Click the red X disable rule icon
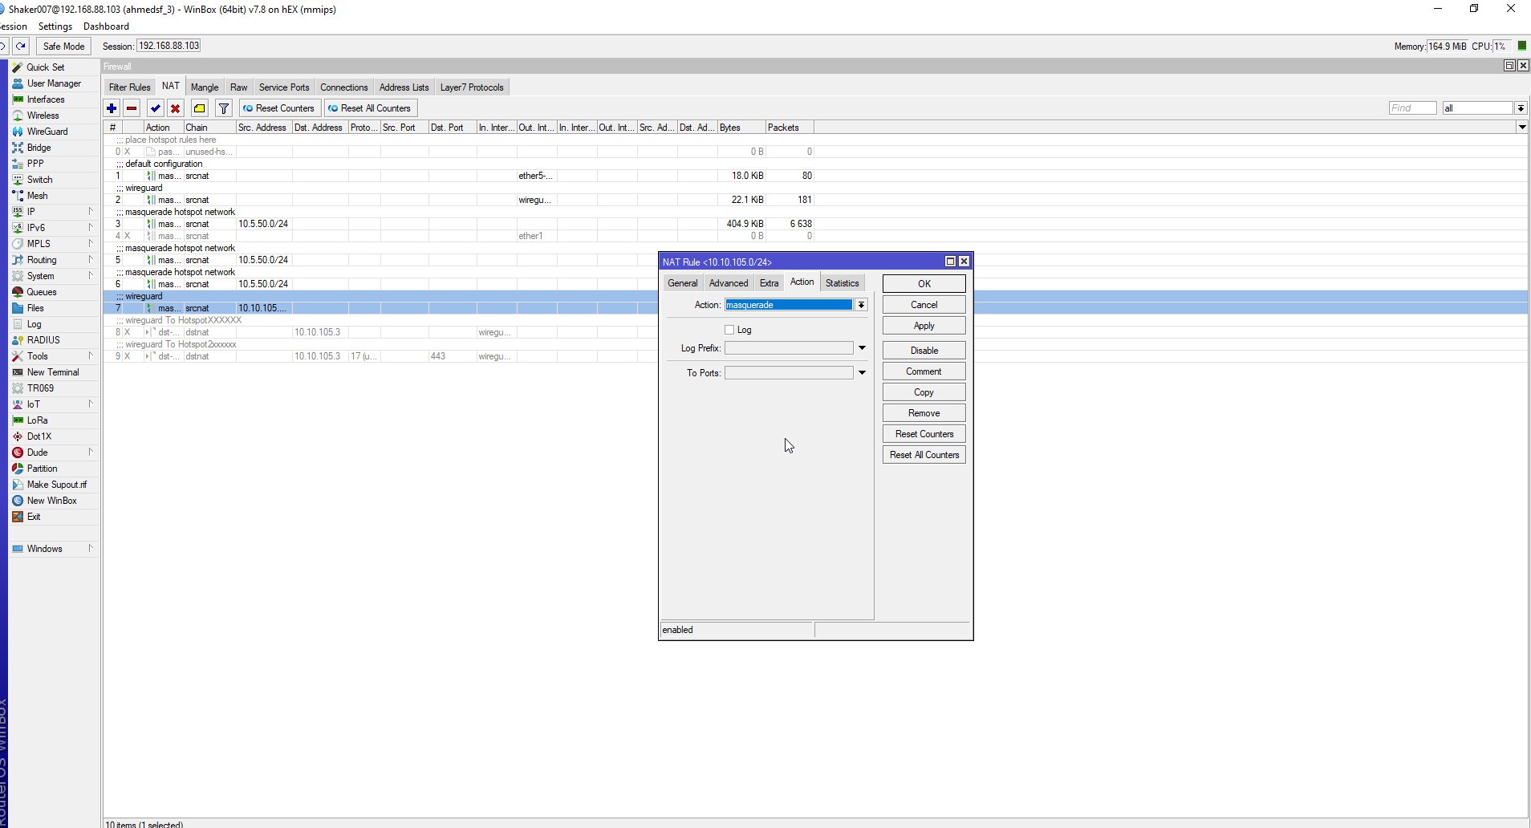The width and height of the screenshot is (1531, 828). 176,108
